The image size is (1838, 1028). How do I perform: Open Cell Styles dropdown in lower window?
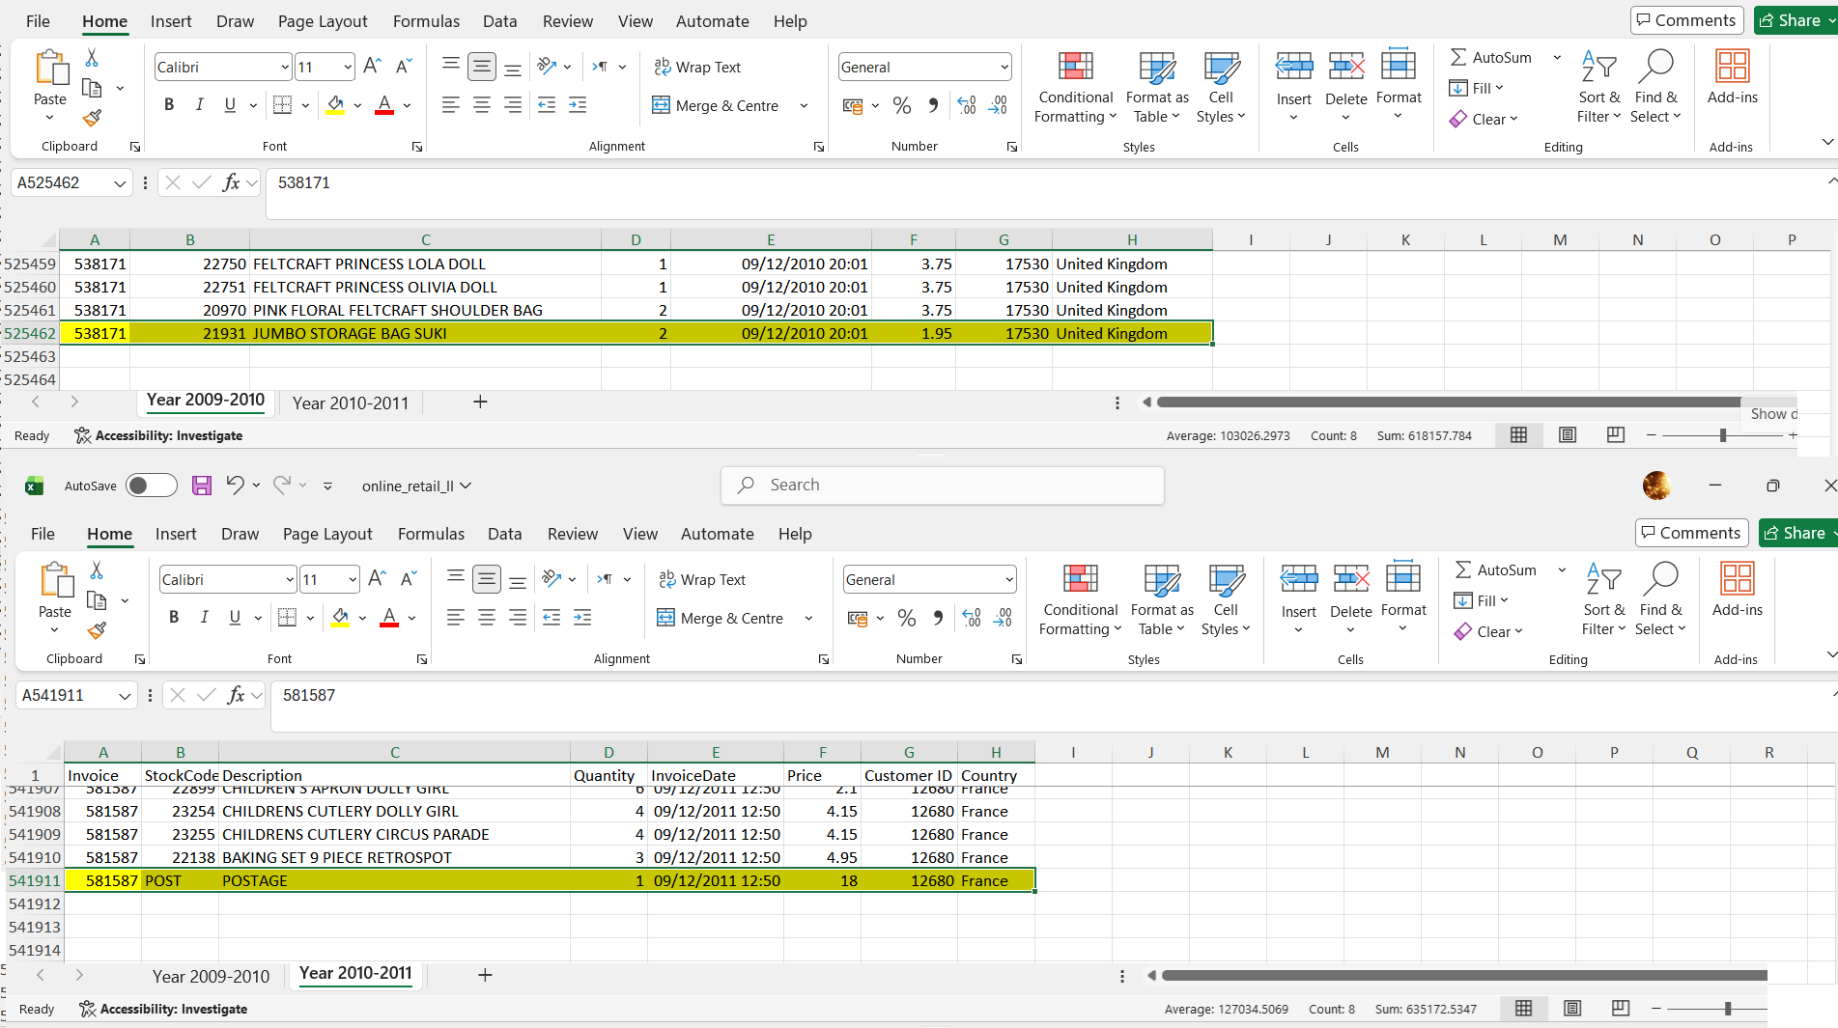point(1226,599)
